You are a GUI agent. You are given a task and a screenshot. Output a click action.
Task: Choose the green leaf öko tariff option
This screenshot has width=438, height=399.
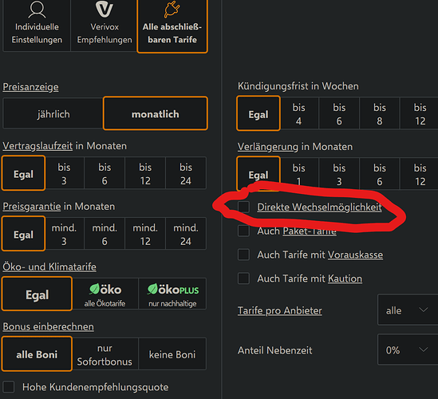point(105,294)
